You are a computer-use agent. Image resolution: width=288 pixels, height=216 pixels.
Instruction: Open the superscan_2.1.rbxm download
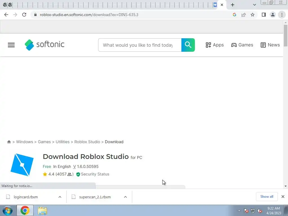pos(95,197)
